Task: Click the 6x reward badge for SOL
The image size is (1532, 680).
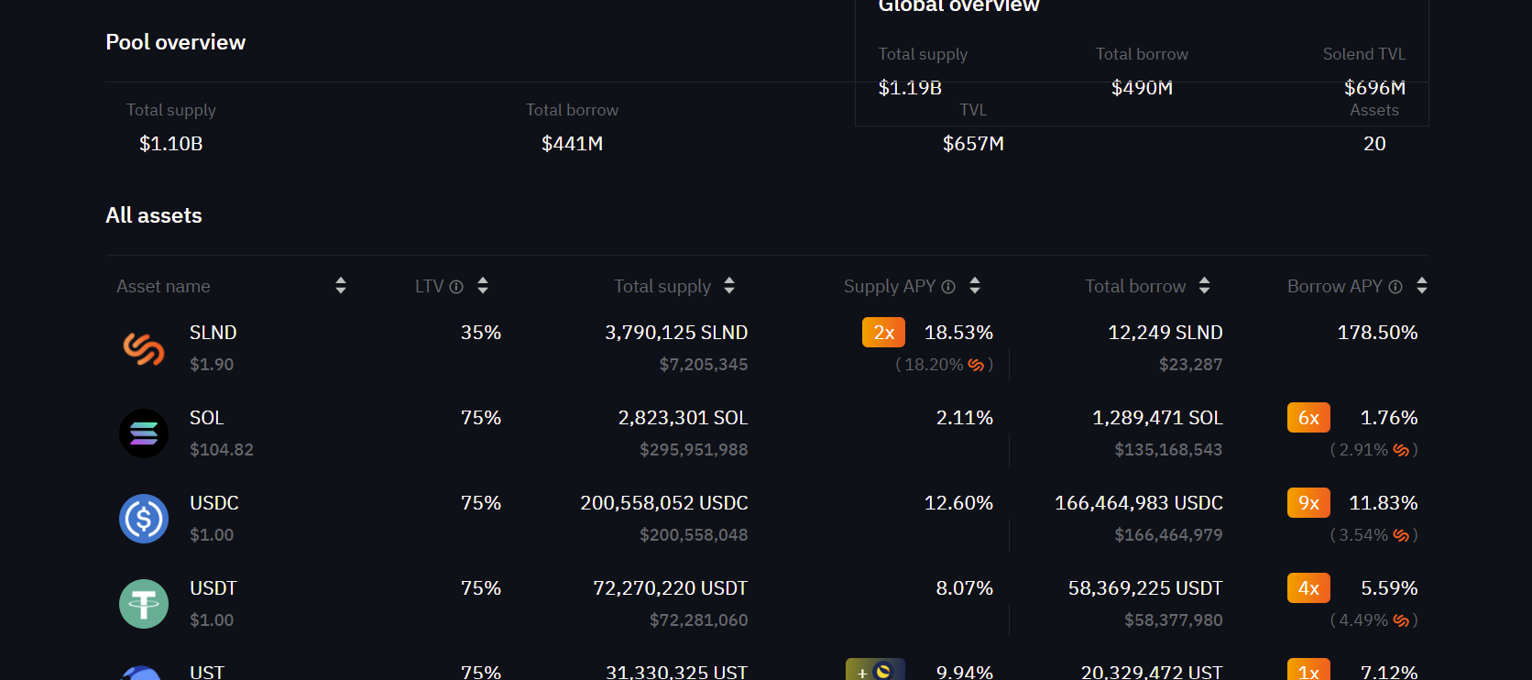Action: (x=1308, y=418)
